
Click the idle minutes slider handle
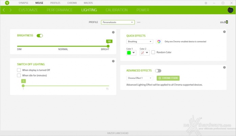[23, 86]
